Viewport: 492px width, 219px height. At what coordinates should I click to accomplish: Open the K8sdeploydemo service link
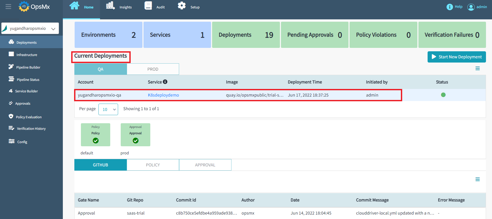(x=163, y=95)
